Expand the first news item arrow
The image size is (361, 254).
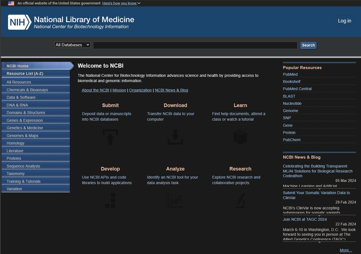[319, 189]
